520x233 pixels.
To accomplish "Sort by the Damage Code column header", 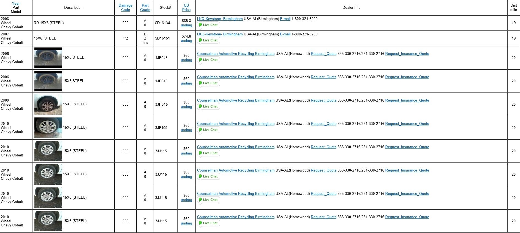I will [126, 7].
